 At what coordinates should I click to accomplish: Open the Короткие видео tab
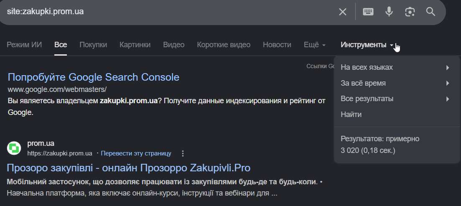click(224, 45)
